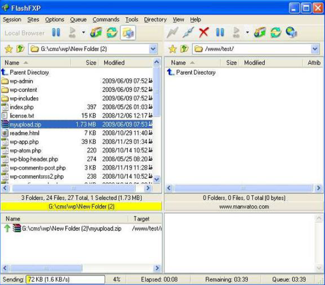
Task: Pause the remote pane transfer
Action: point(220,32)
